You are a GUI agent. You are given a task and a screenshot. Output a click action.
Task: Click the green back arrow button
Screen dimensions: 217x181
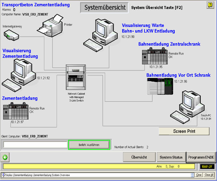[5, 157]
